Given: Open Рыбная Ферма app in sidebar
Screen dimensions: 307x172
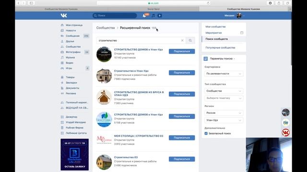Looking at the screenshot, I should click(x=74, y=128).
